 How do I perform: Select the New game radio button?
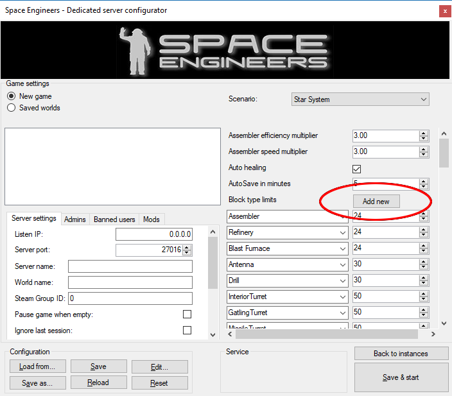[x=11, y=96]
